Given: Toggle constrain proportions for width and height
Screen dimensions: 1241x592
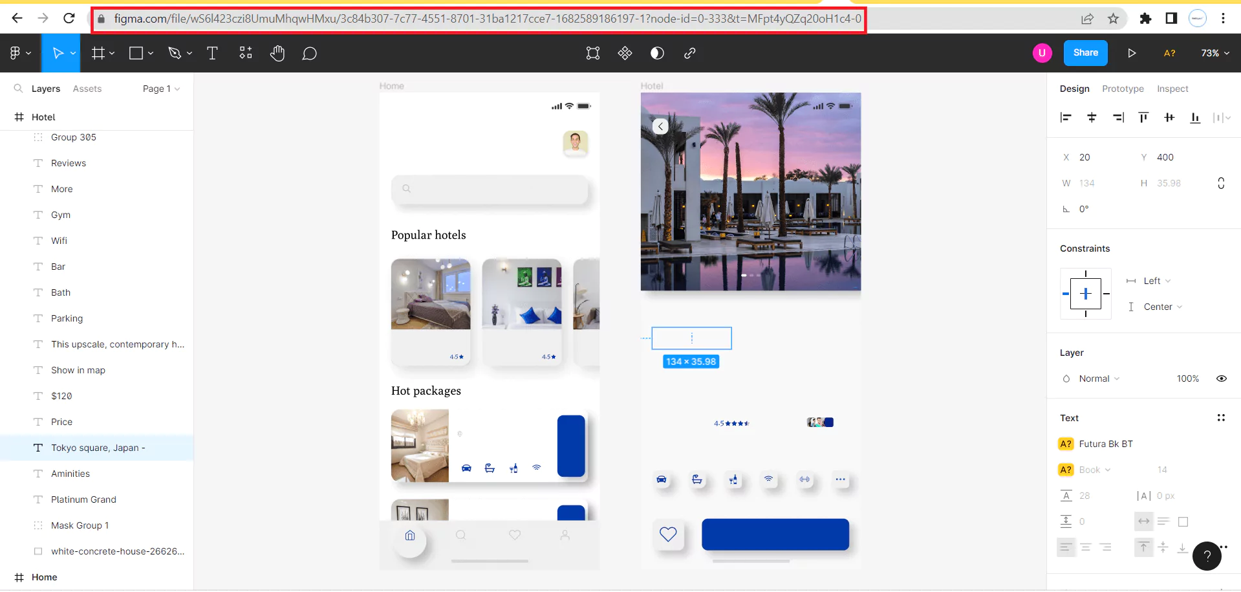Looking at the screenshot, I should [x=1221, y=183].
